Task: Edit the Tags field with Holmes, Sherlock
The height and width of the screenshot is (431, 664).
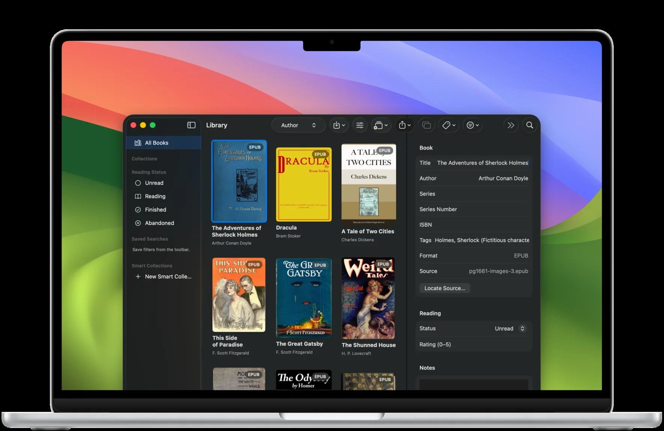Action: [x=474, y=240]
